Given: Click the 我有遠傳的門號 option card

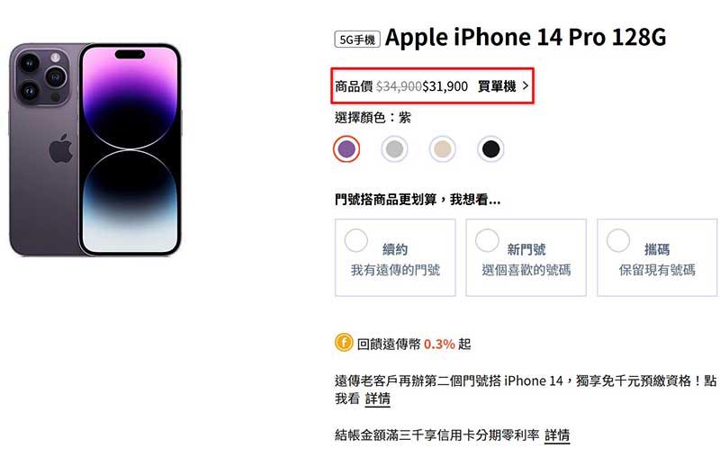Looking at the screenshot, I should (x=395, y=257).
